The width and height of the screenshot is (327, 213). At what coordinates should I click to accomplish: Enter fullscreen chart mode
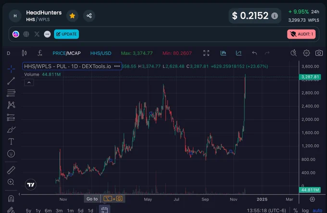coord(206,53)
